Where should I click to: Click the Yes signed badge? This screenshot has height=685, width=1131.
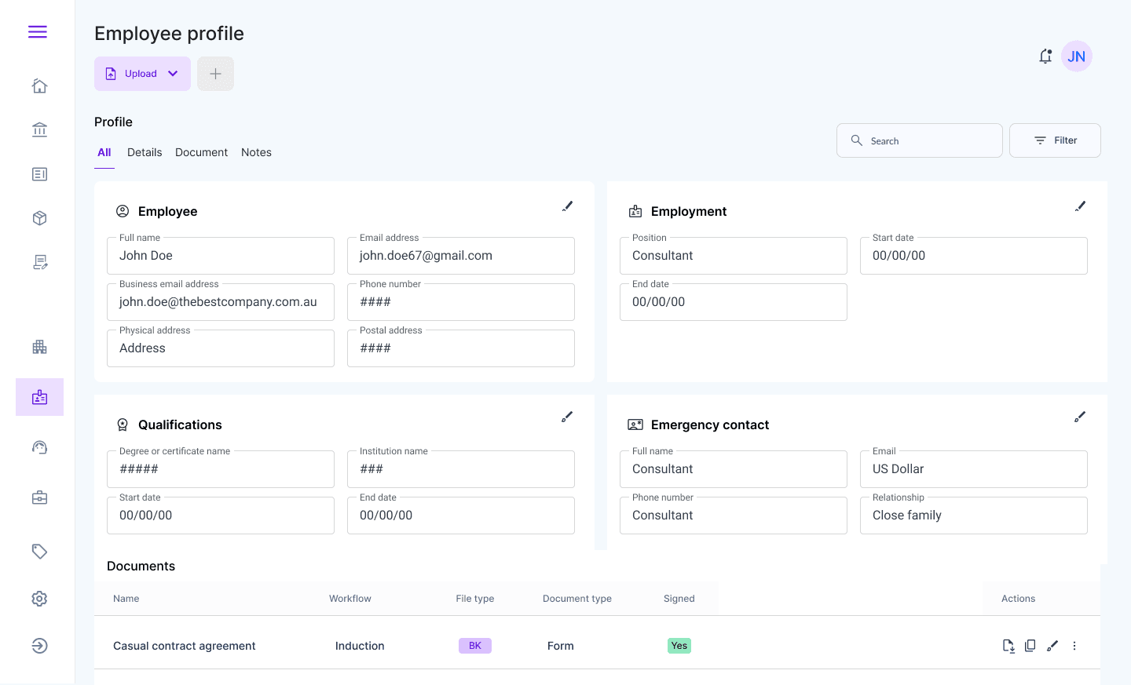click(679, 646)
